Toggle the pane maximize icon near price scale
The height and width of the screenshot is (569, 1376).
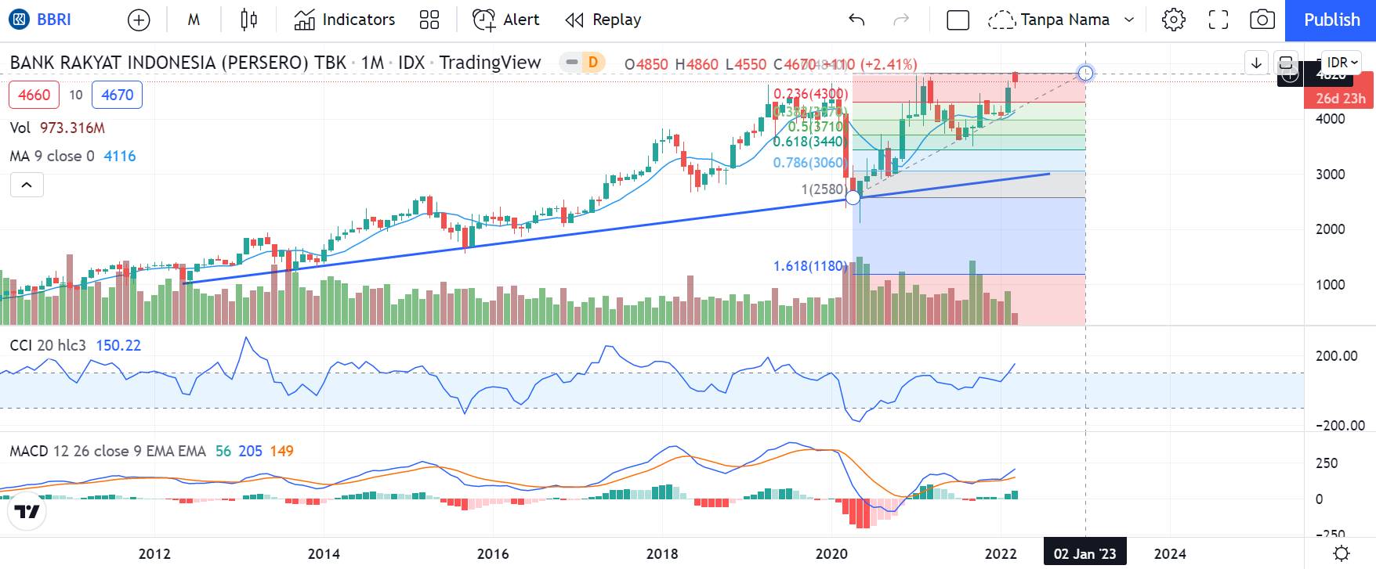pos(1286,63)
